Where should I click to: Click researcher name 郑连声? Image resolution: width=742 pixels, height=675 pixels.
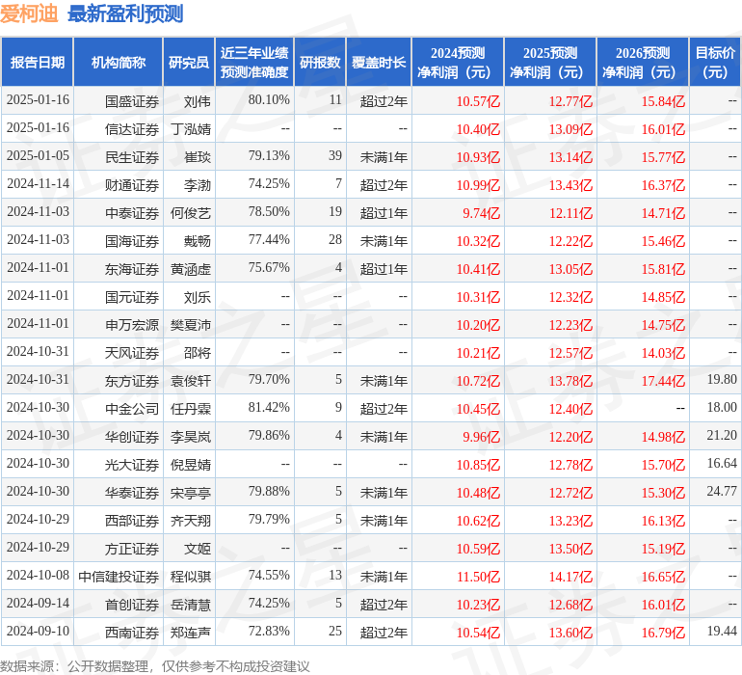(191, 633)
